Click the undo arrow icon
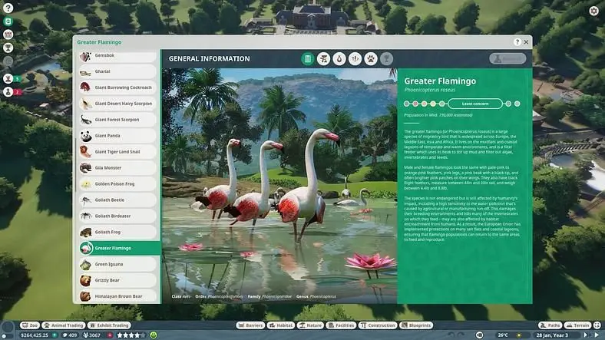Viewport: 605px width, 340px height. click(451, 335)
